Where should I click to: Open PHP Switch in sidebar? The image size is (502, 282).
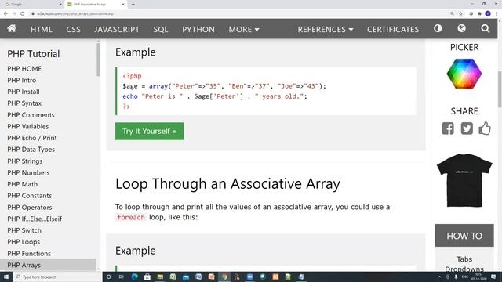pyautogui.click(x=24, y=230)
